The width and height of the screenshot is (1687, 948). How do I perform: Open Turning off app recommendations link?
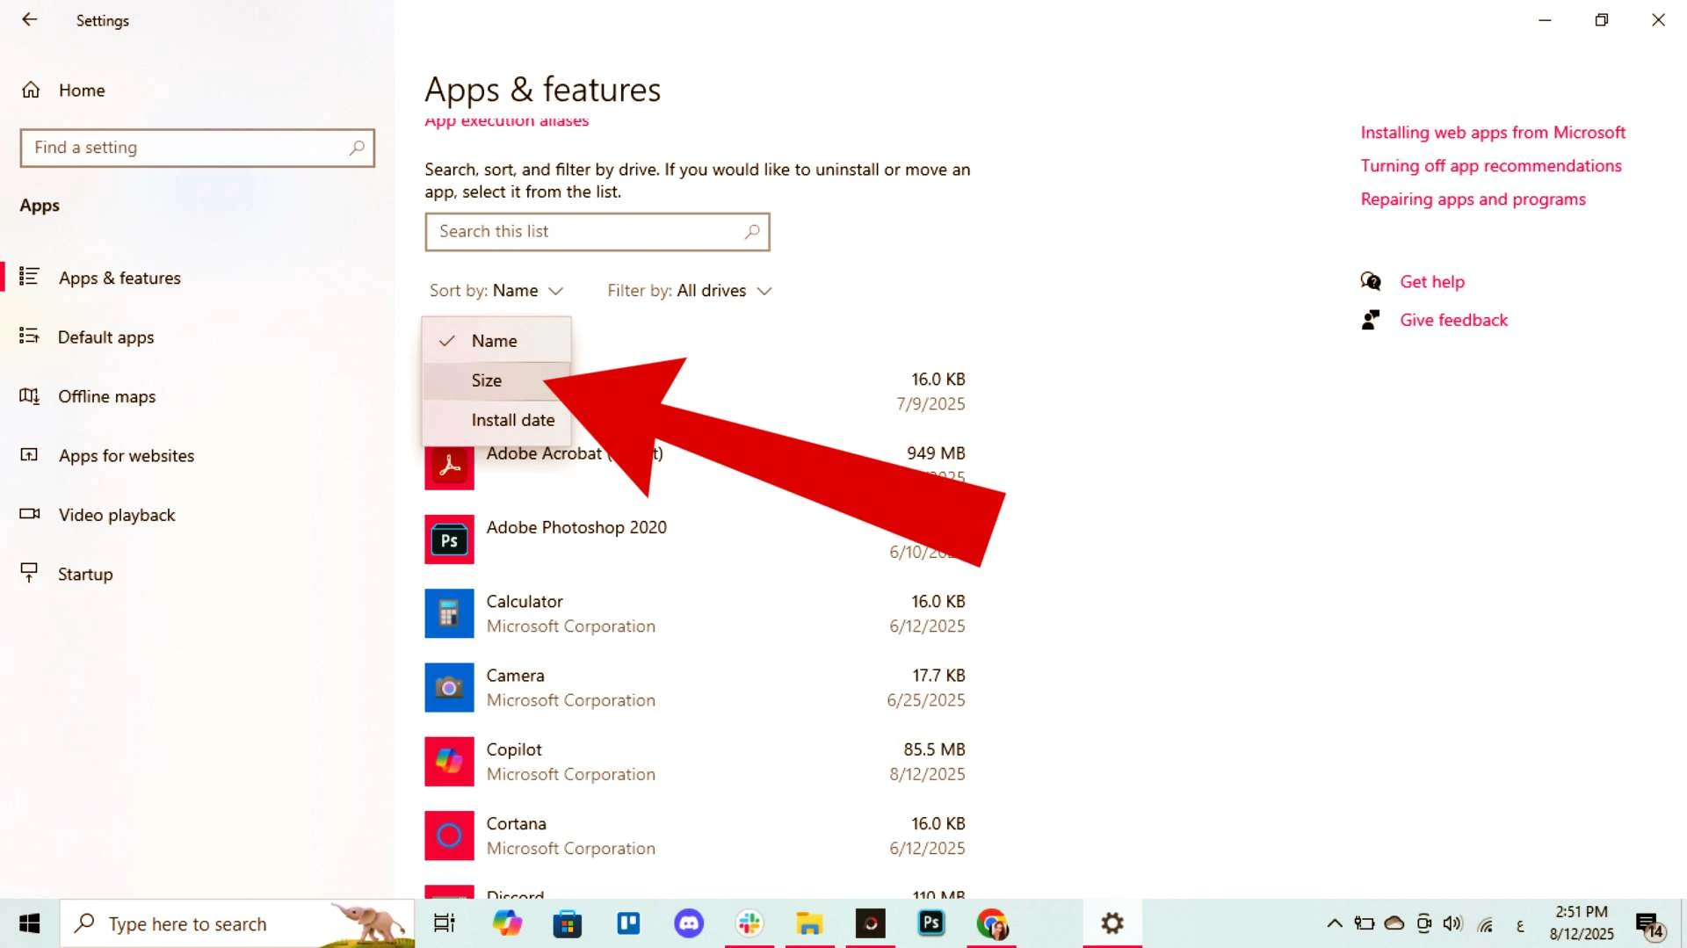[x=1491, y=166]
